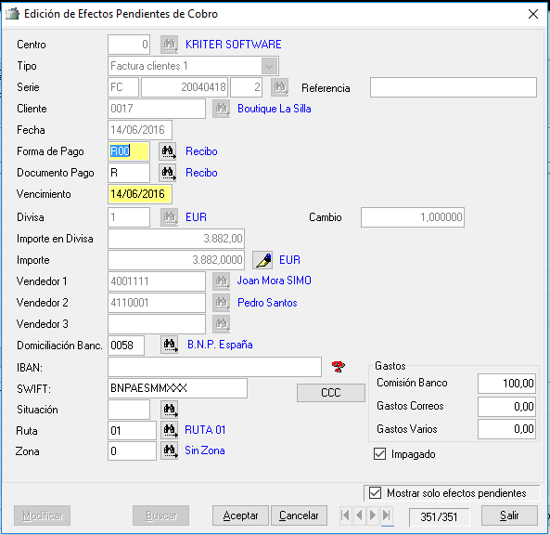Open lookup binoculars beside Forma de Pago

pyautogui.click(x=168, y=151)
